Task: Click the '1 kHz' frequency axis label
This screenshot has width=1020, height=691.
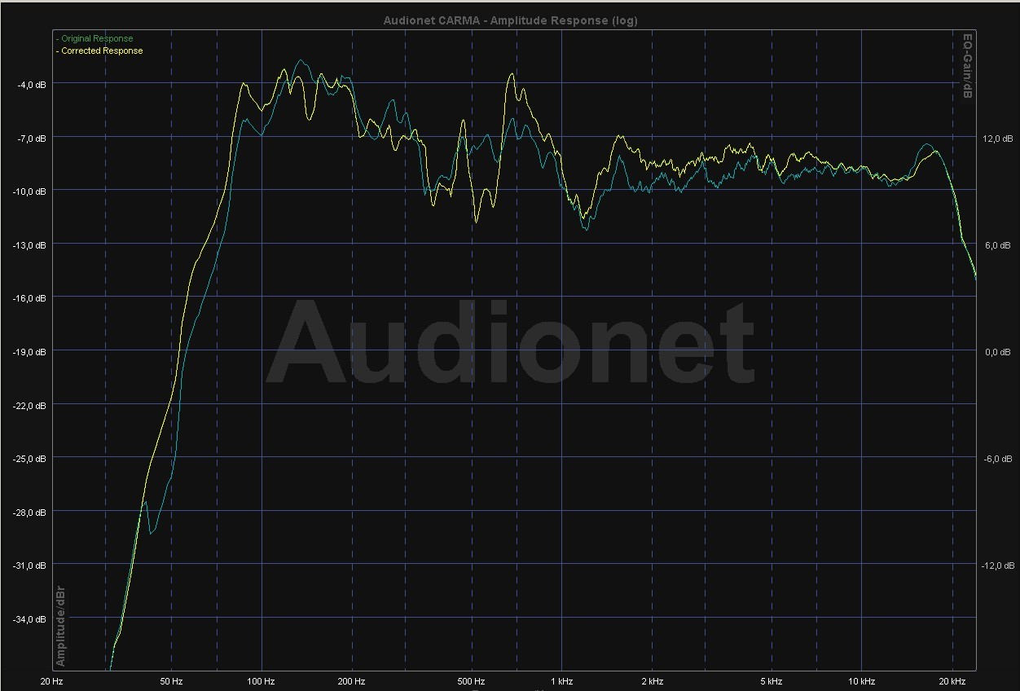Action: tap(561, 681)
